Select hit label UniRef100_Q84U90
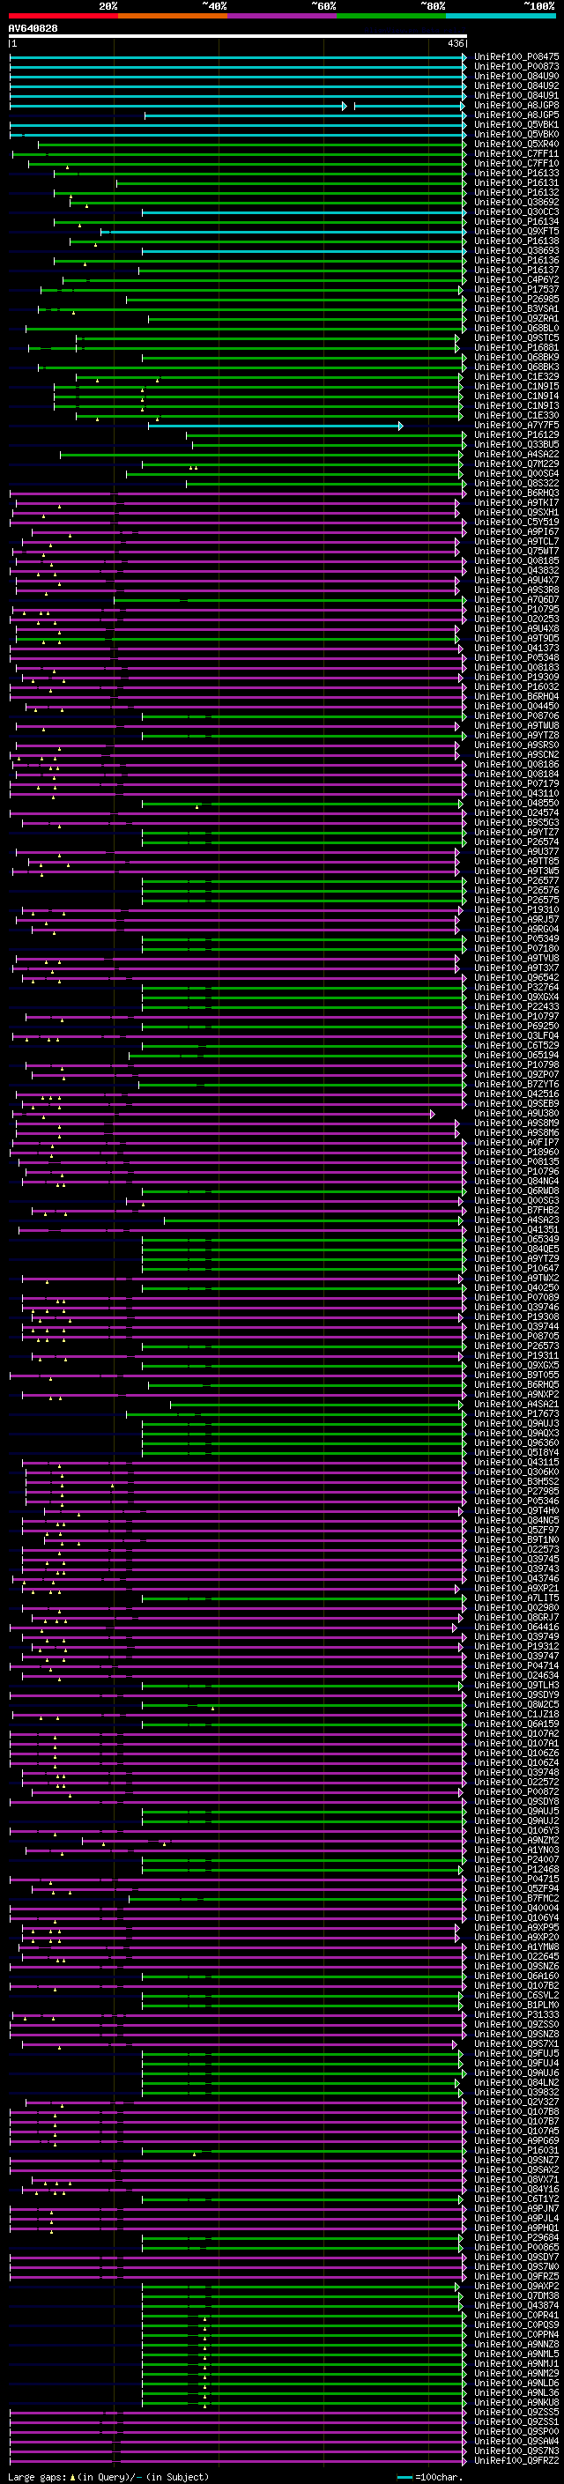The height and width of the screenshot is (2484, 564). pyautogui.click(x=516, y=76)
